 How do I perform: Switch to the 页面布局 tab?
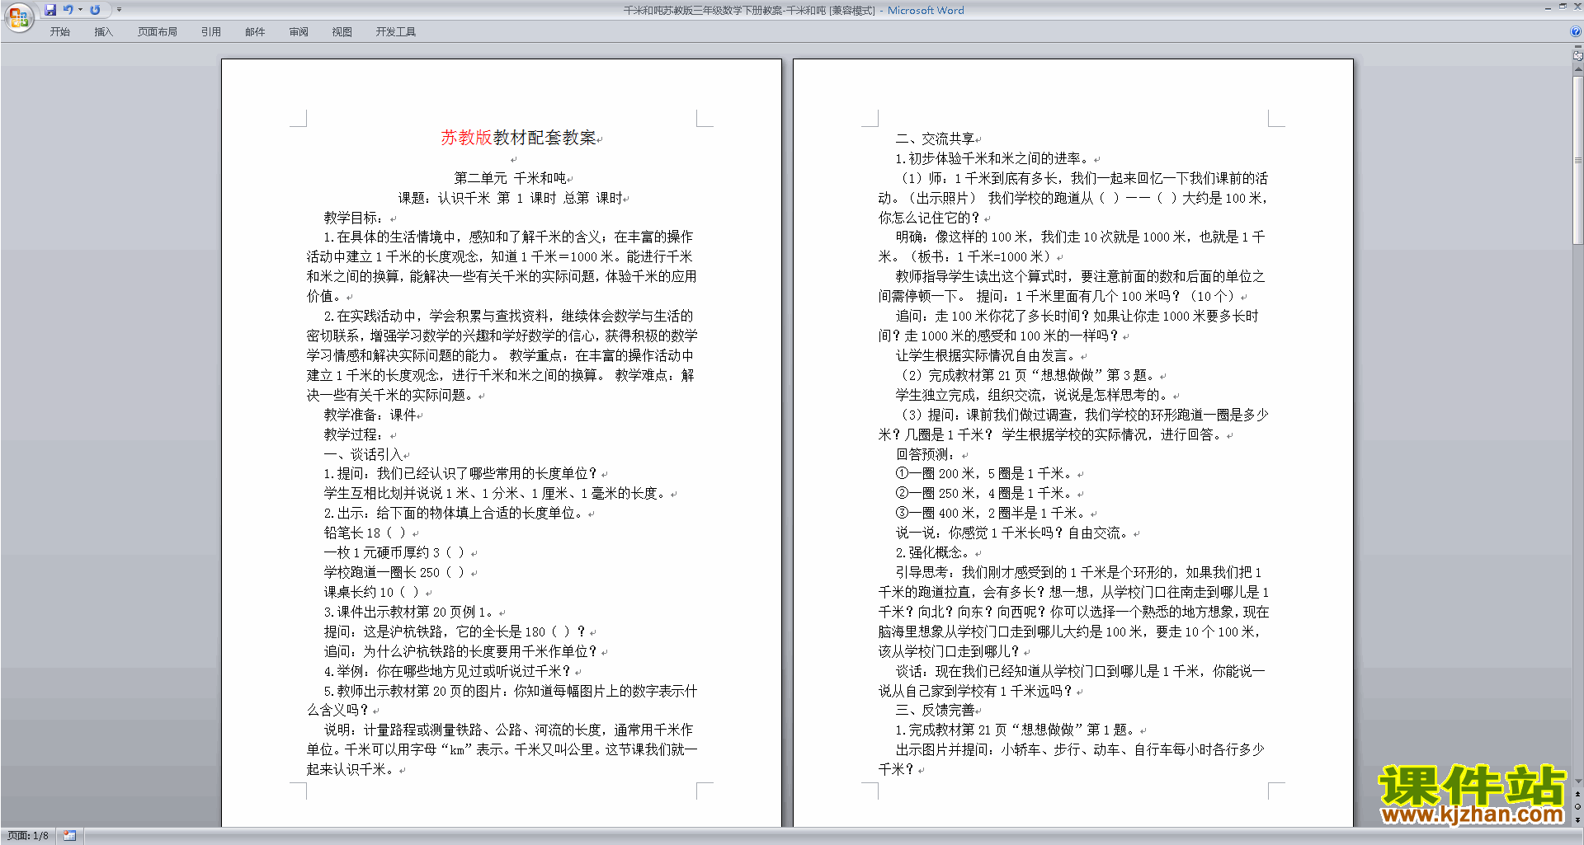point(158,31)
